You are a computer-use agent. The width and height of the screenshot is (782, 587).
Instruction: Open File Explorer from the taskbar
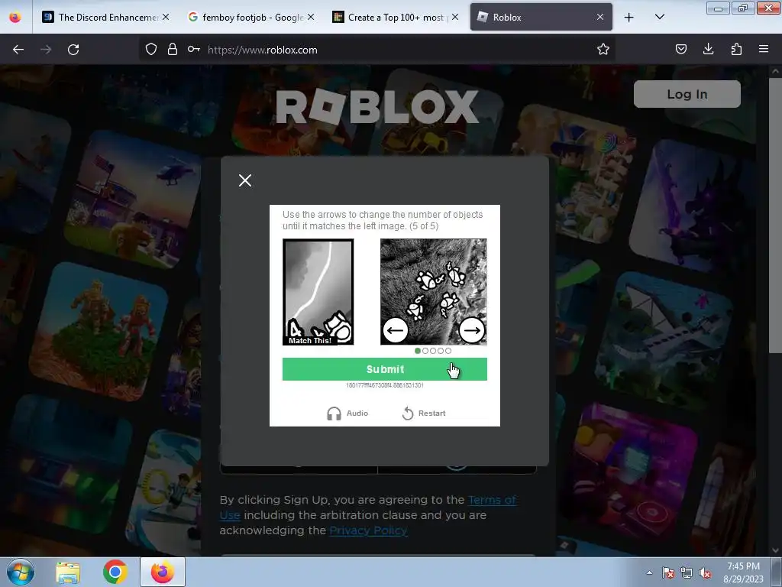pos(68,572)
